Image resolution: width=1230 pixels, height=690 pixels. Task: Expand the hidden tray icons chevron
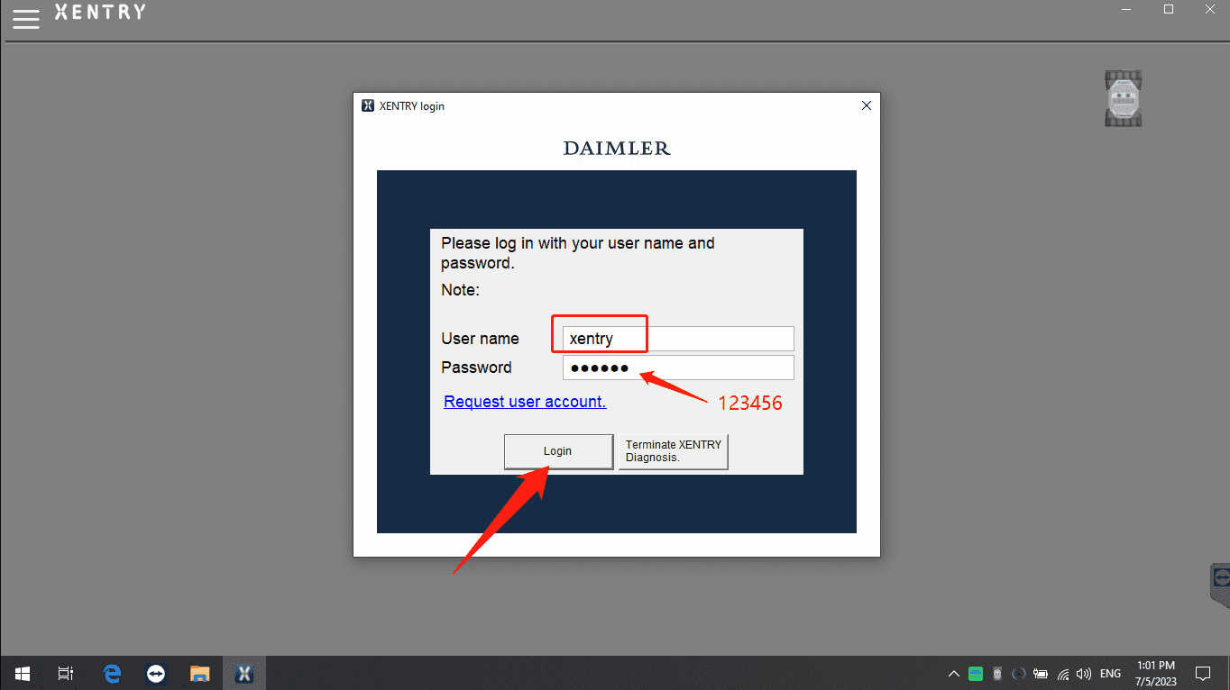(x=953, y=673)
